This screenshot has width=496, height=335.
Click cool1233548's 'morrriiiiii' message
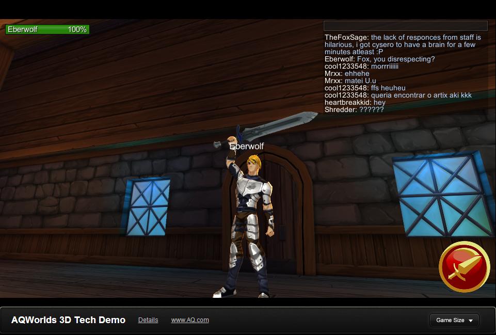point(362,67)
